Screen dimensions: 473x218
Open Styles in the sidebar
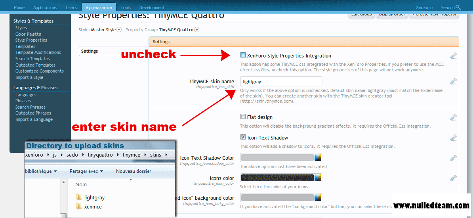coord(21,28)
